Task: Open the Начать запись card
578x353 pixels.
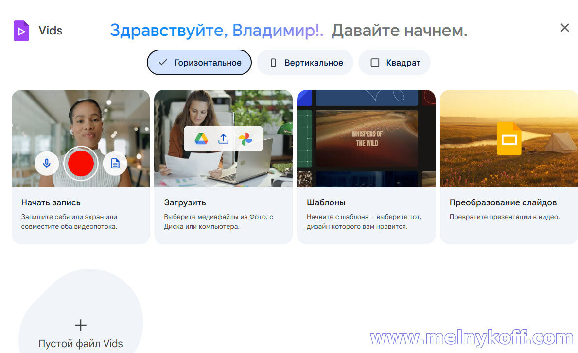Action: coord(51,202)
